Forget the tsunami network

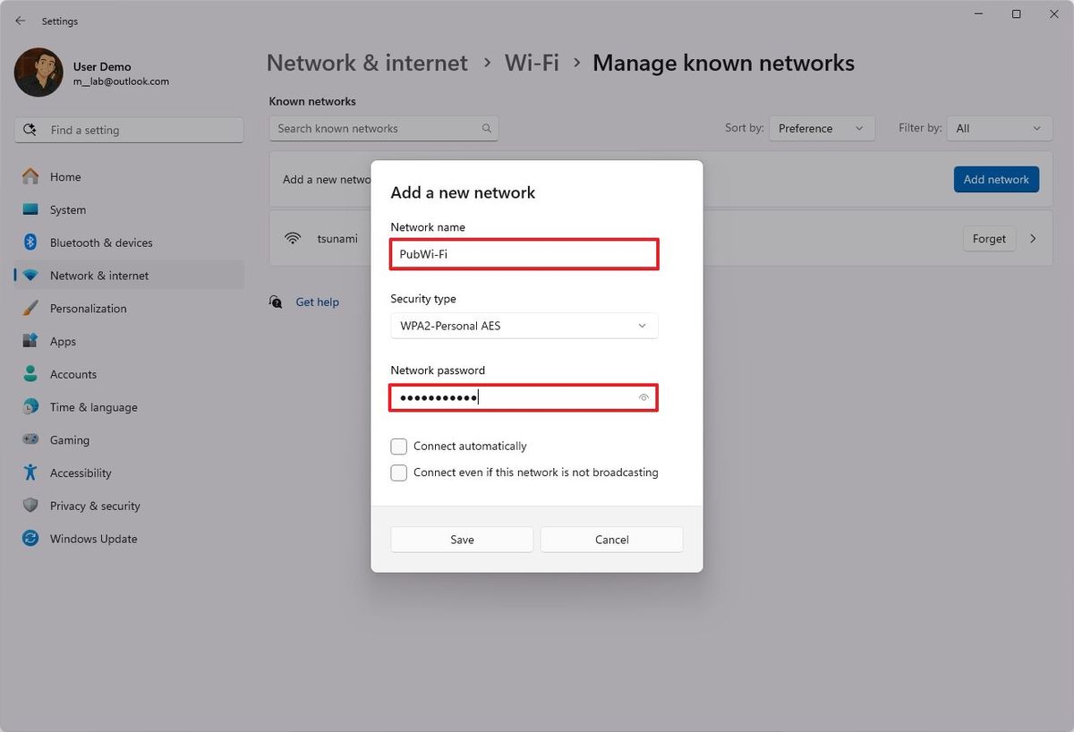point(988,238)
